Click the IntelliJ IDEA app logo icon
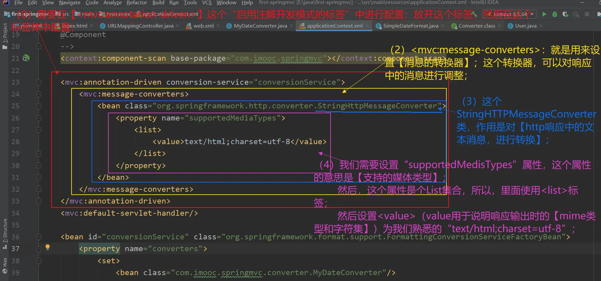This screenshot has height=281, width=601. (6, 2)
